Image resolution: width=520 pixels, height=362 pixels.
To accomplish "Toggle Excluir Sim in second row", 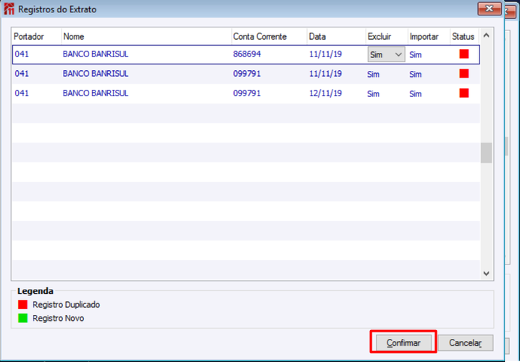I will [373, 75].
